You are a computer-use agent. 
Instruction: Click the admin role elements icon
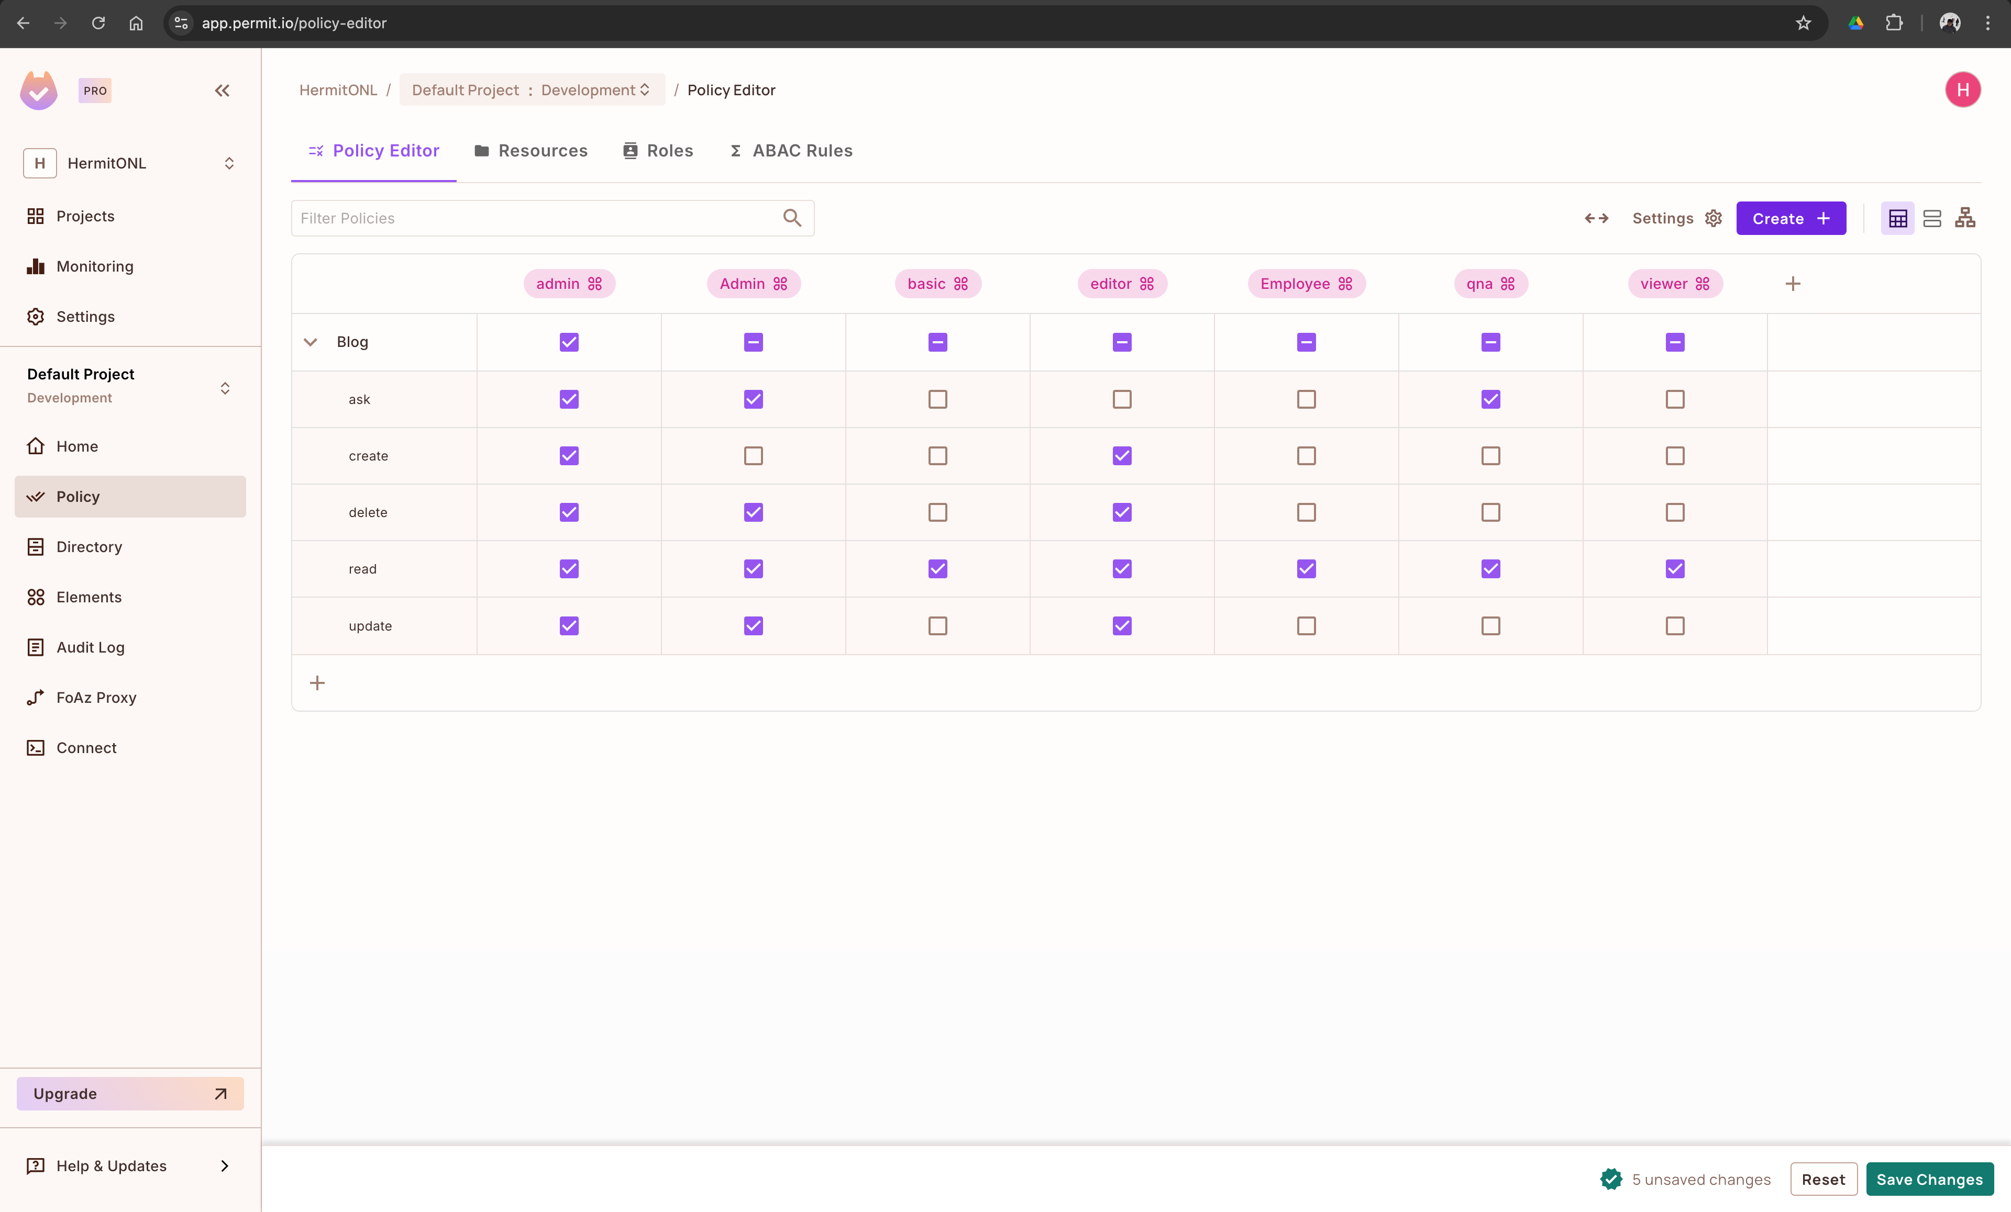point(595,284)
